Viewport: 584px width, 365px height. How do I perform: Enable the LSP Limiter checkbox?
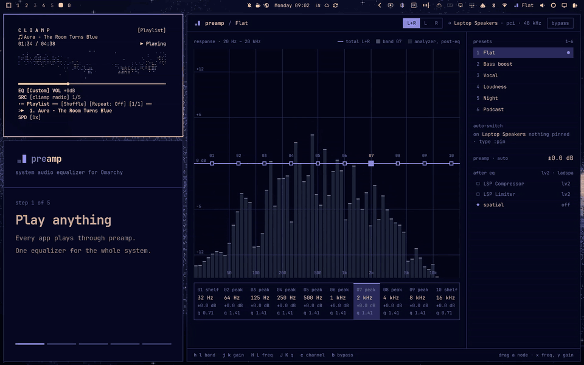(x=478, y=194)
